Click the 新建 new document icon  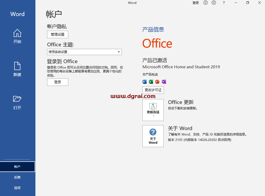[17, 66]
